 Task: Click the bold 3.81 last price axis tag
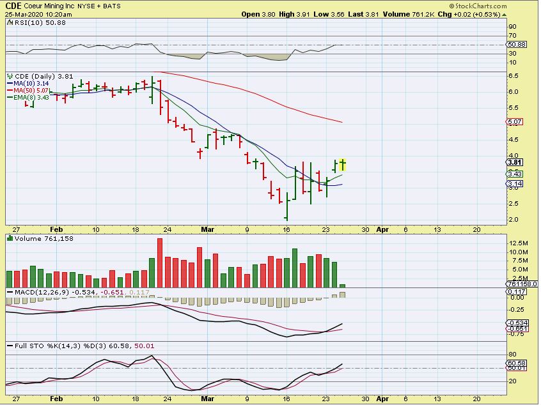point(515,162)
